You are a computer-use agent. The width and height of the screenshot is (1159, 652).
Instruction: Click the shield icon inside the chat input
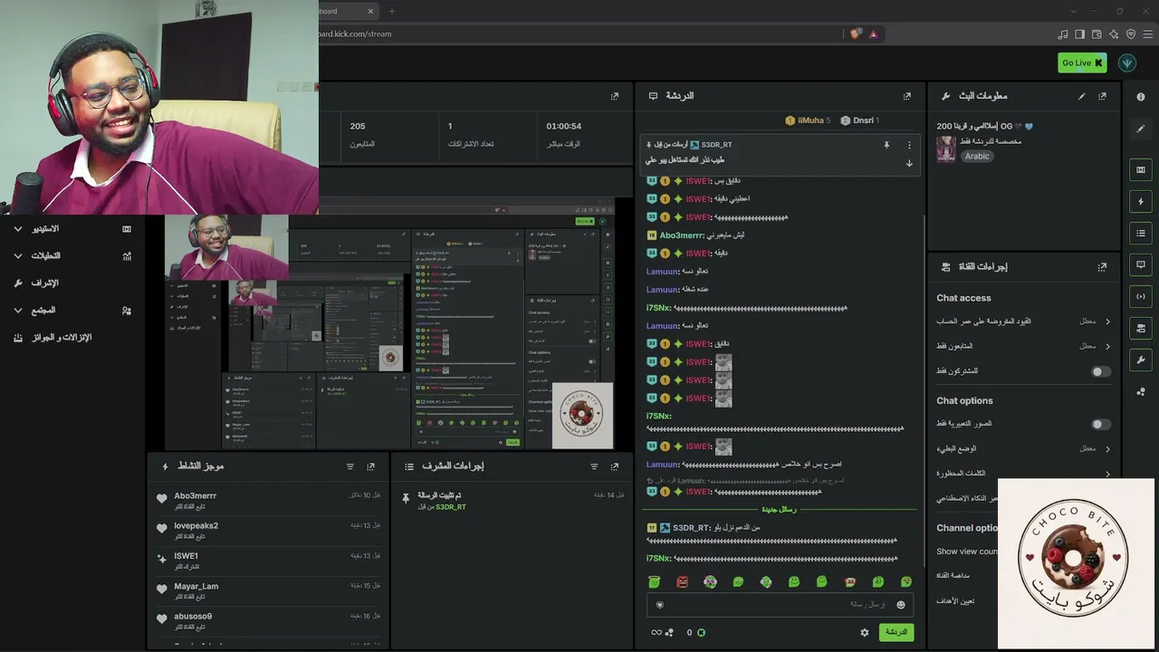pos(659,605)
